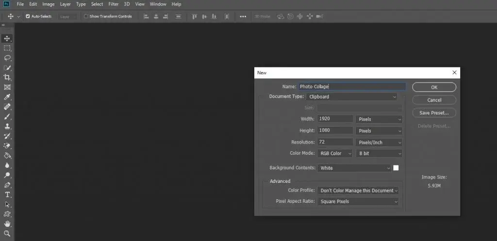Screen dimensions: 497x241
Task: Expand the toolbox with double-arrow toggle
Action: coord(3,25)
